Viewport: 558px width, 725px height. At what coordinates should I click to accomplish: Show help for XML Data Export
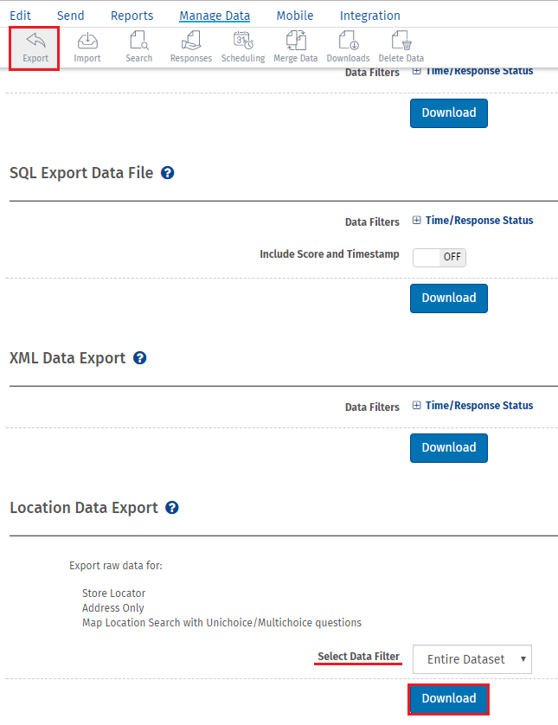[x=140, y=358]
